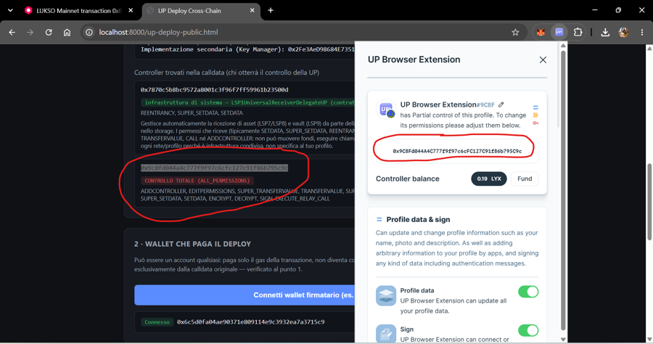Select the UP Deploy Cross-Chain tab

[201, 11]
